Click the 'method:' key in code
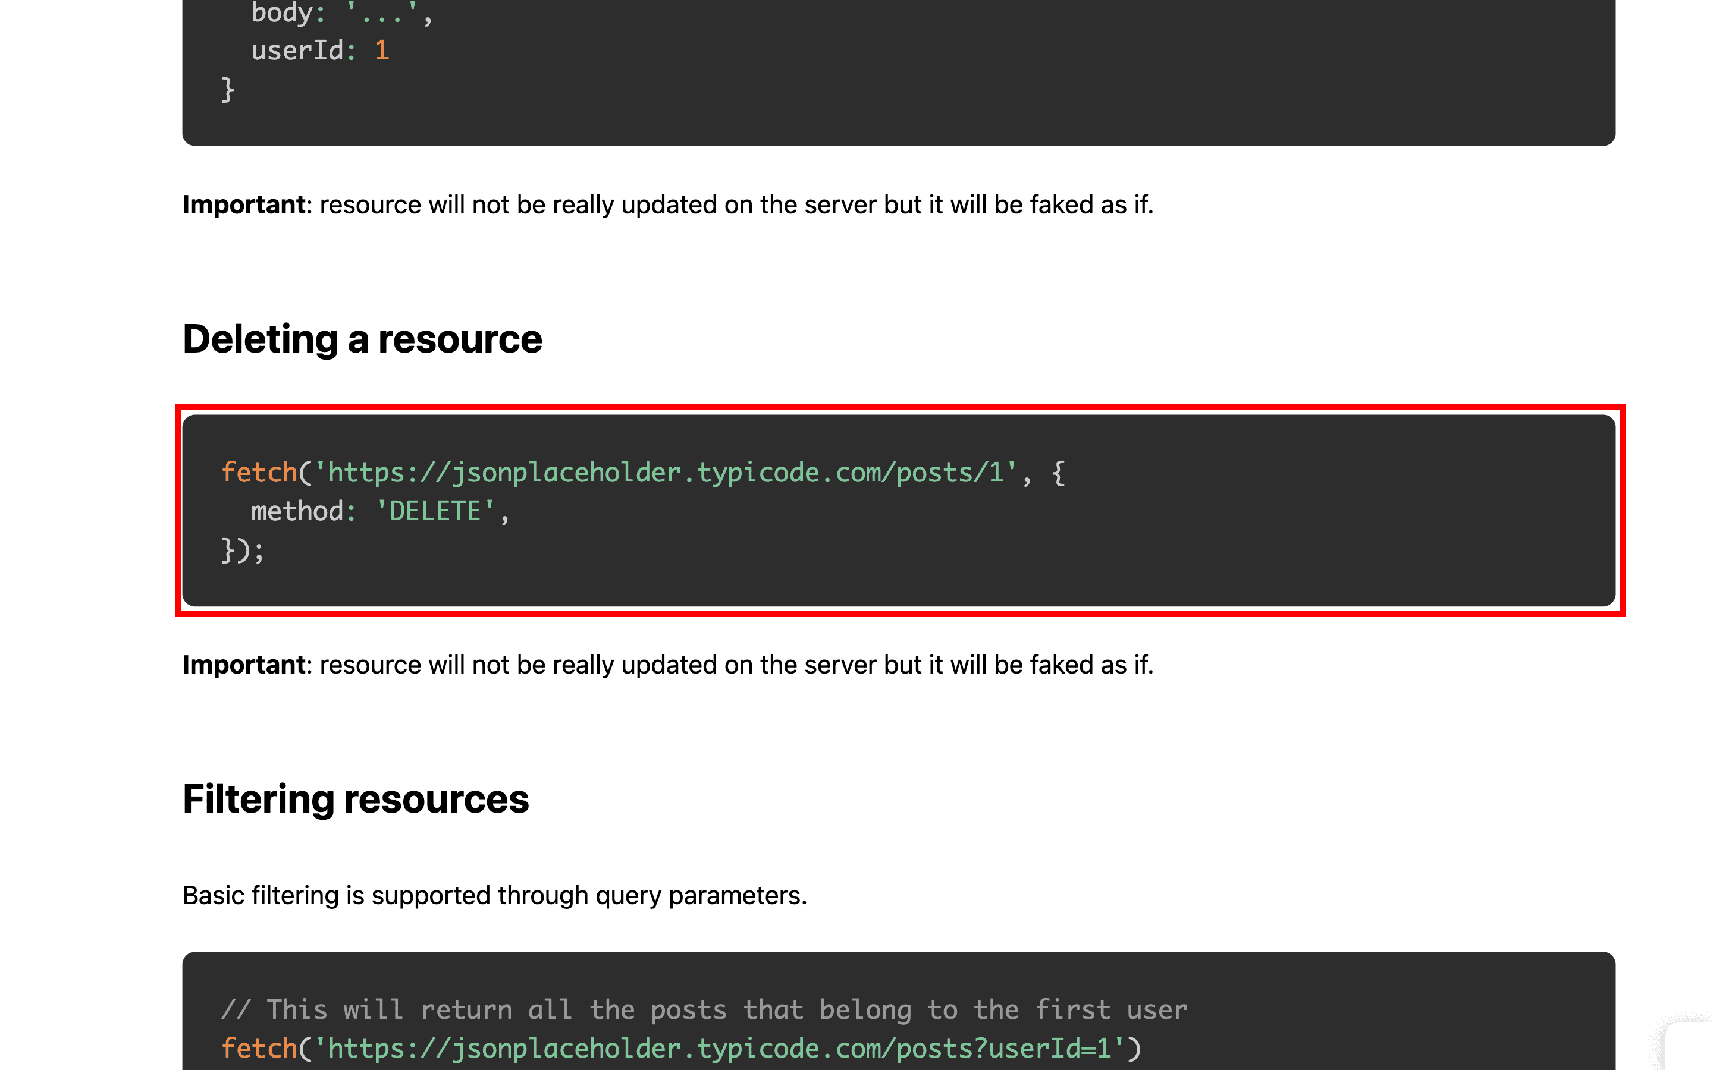Screen dimensions: 1713x1070 [304, 511]
